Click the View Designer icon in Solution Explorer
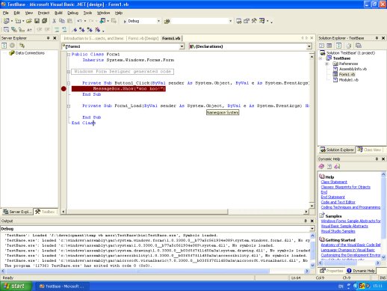This screenshot has width=387, height=291. click(x=329, y=46)
